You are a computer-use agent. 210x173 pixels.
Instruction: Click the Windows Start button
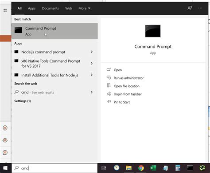5,168
